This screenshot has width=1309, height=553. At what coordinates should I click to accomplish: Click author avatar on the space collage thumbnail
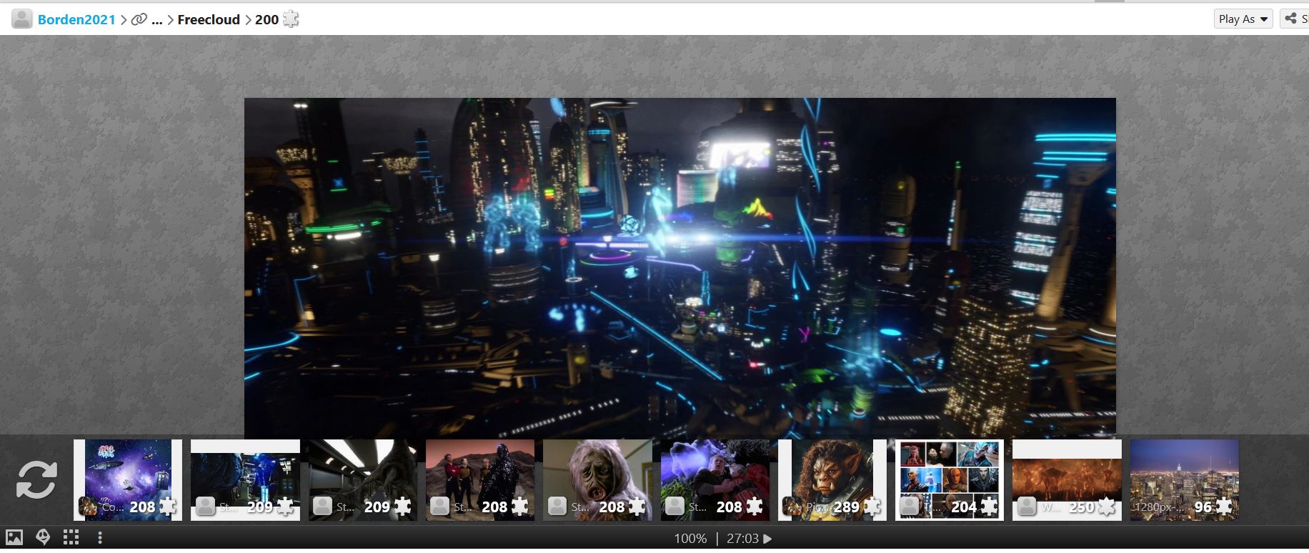click(x=88, y=507)
